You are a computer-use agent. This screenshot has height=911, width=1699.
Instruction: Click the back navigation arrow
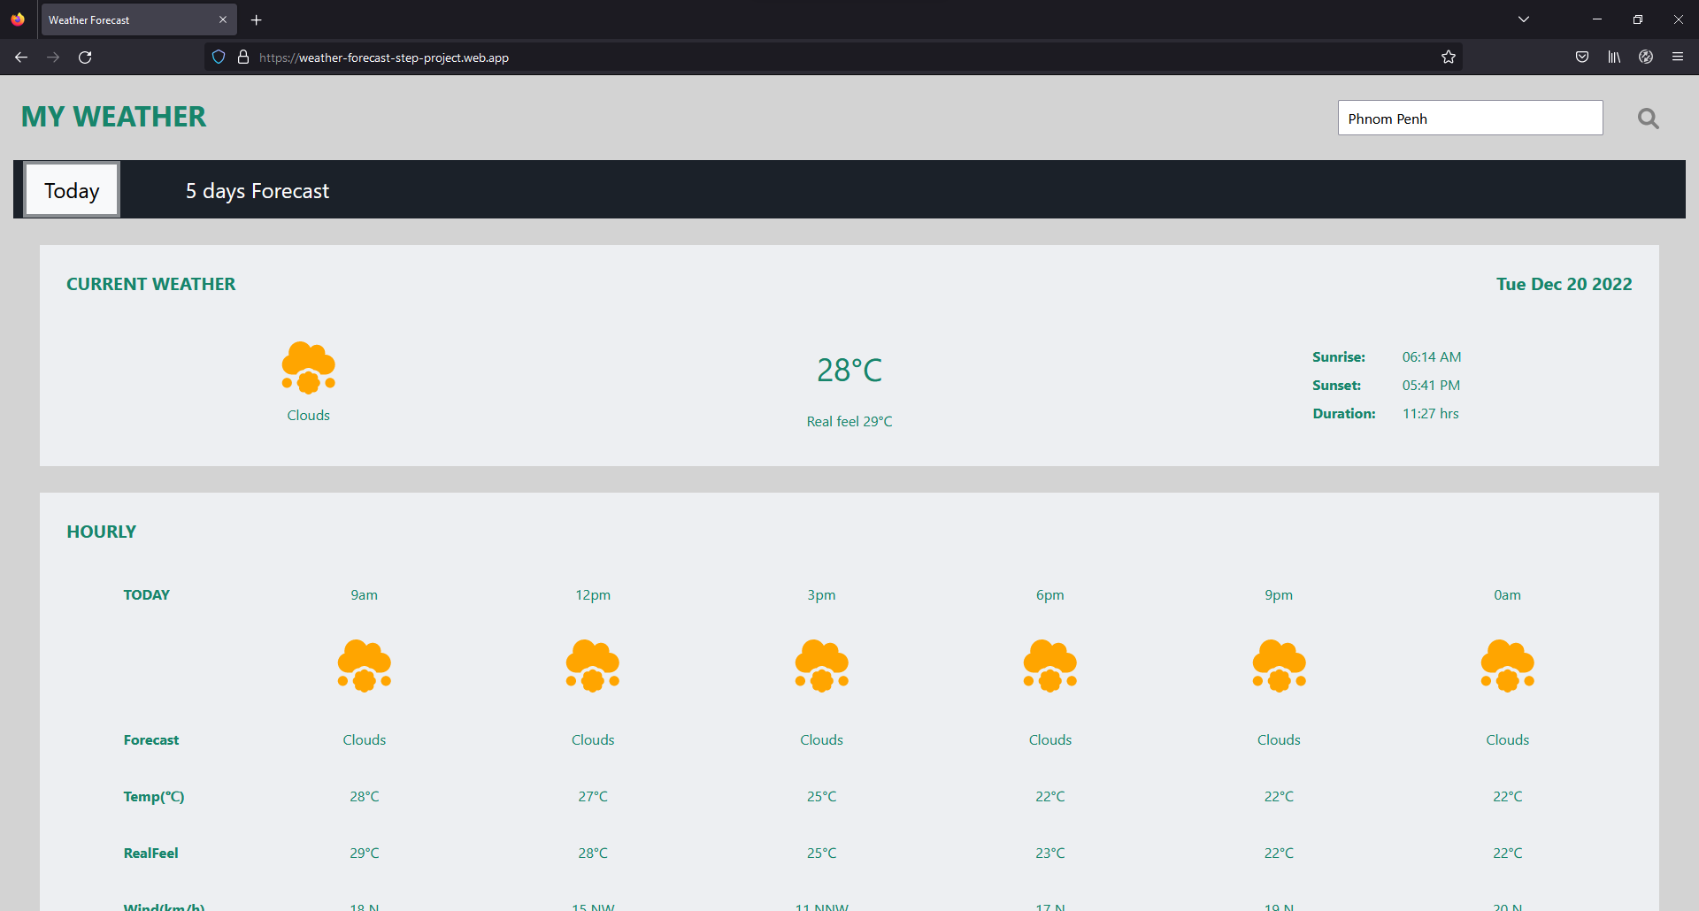click(20, 57)
